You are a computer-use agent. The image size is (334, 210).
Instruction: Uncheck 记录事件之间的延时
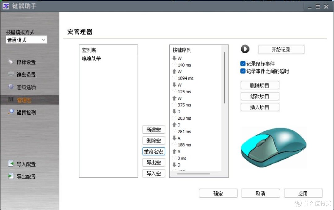pyautogui.click(x=242, y=71)
